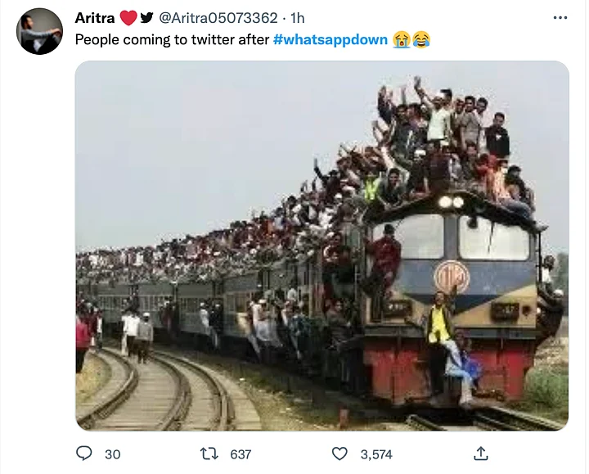Click the 3,574 likes count
Viewport: 589px width, 474px height.
(376, 454)
